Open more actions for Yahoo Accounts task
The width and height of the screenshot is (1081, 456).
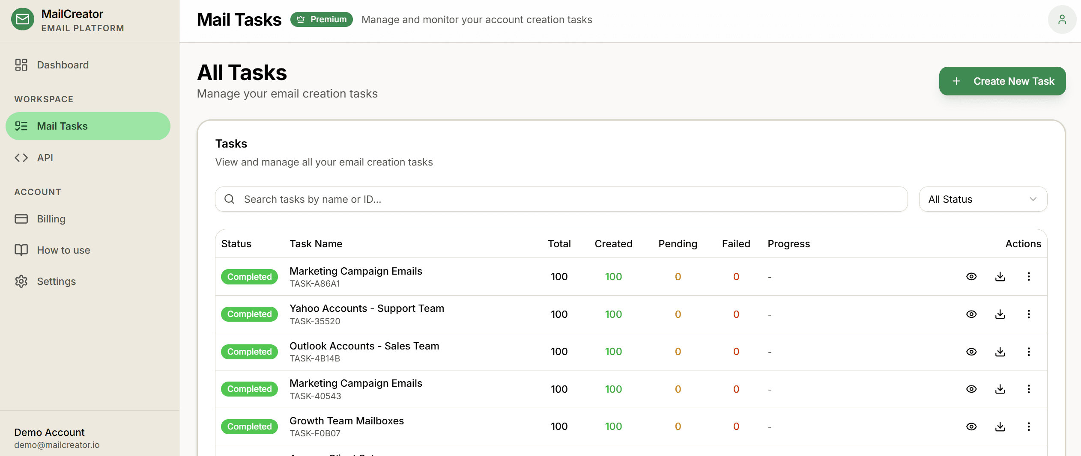pos(1029,314)
